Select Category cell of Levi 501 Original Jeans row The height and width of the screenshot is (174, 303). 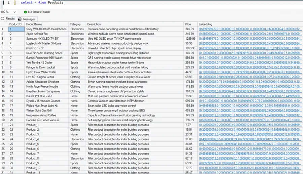coord(77,77)
